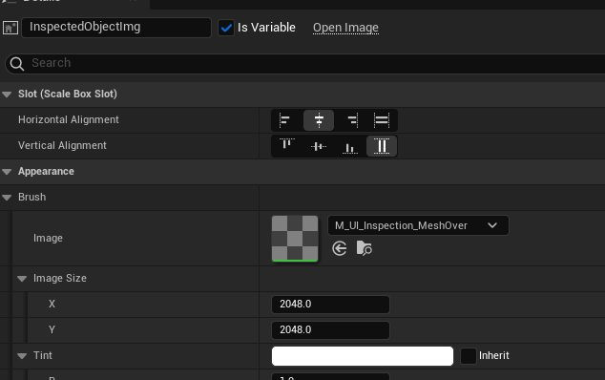Toggle the Is Variable checkbox
This screenshot has width=605, height=380.
click(226, 28)
